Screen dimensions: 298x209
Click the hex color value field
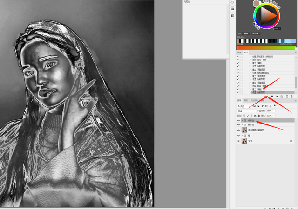277,29
